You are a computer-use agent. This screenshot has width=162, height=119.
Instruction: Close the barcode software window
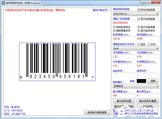tap(156, 2)
